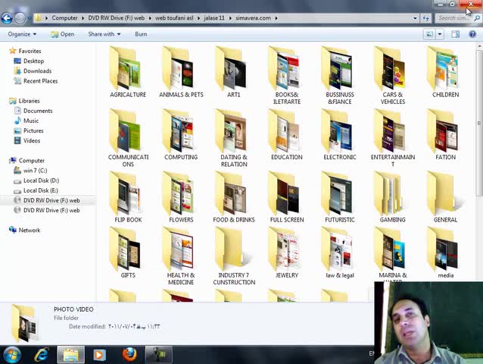Open the Share with dropdown
The image size is (483, 364).
[104, 34]
